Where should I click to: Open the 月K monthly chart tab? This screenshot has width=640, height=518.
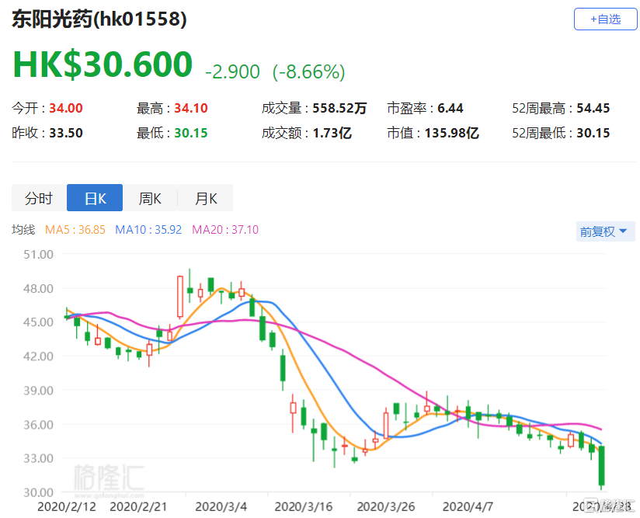click(206, 198)
